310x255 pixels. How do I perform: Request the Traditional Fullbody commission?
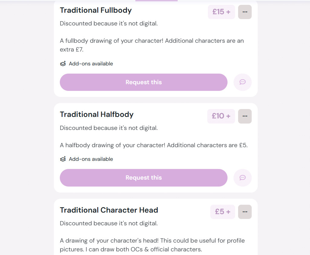pos(144,82)
